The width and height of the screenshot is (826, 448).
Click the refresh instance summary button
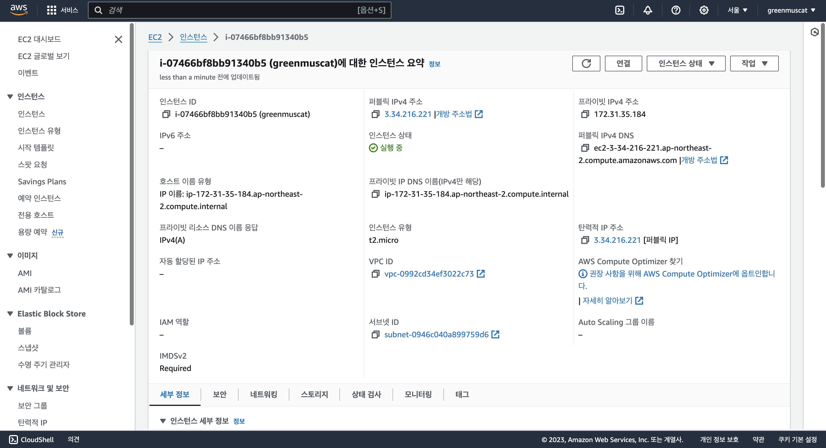tap(586, 63)
